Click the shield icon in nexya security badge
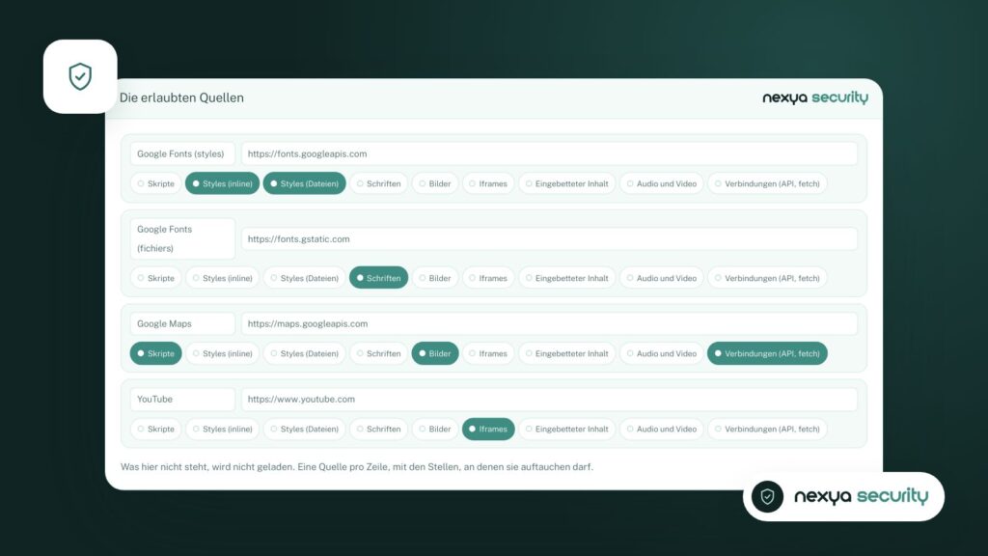 click(767, 497)
